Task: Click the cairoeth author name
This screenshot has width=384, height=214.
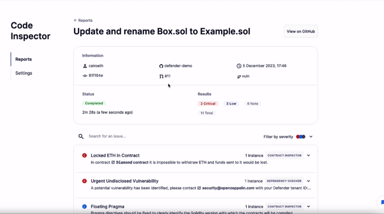Action: click(96, 66)
